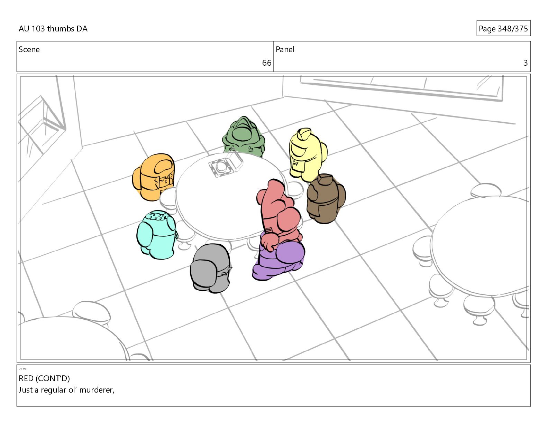548x423 pixels.
Task: Click the 'AU 103 thumbs DA' title text
Action: tap(53, 29)
